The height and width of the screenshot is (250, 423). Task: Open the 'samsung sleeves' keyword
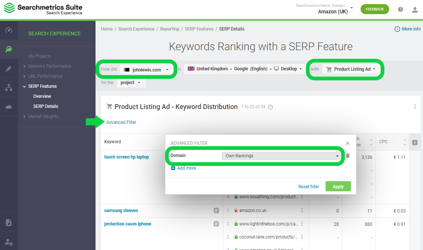coord(121,211)
